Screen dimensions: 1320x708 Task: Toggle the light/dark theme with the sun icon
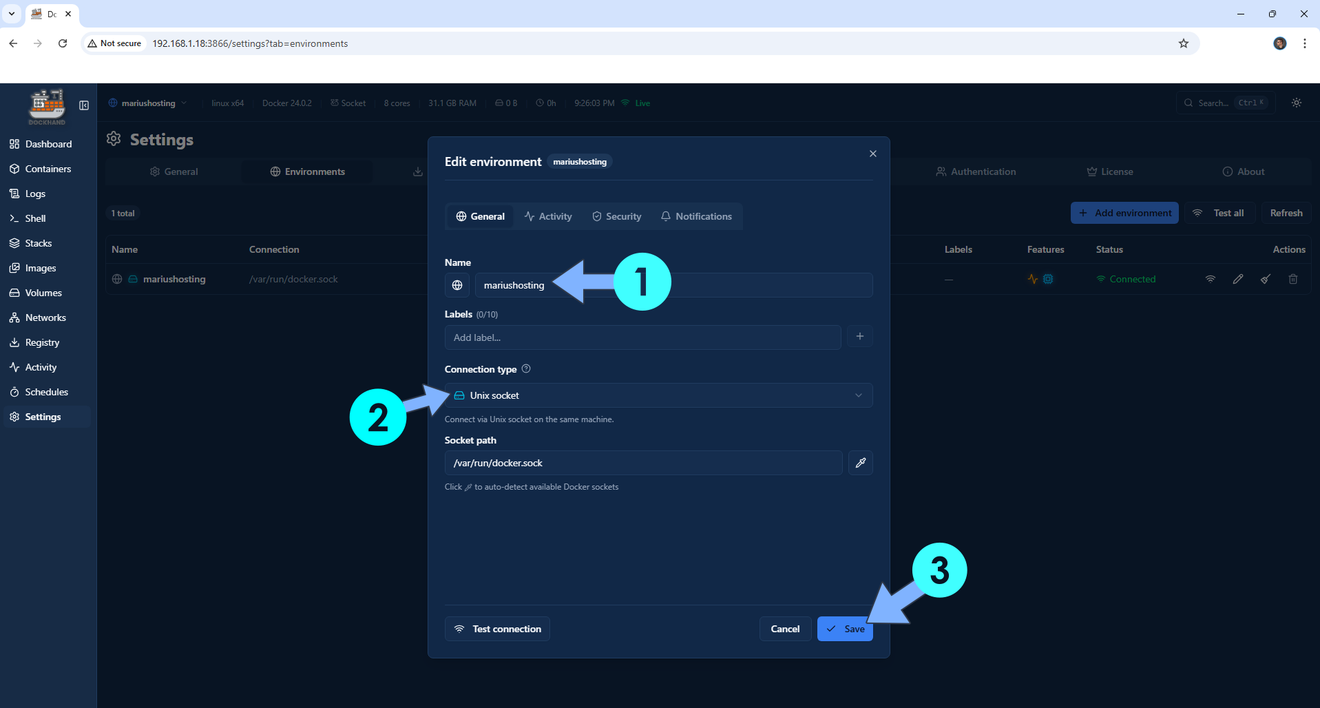tap(1296, 103)
